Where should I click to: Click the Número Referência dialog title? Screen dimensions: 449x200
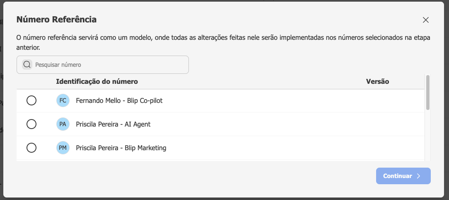pos(56,20)
